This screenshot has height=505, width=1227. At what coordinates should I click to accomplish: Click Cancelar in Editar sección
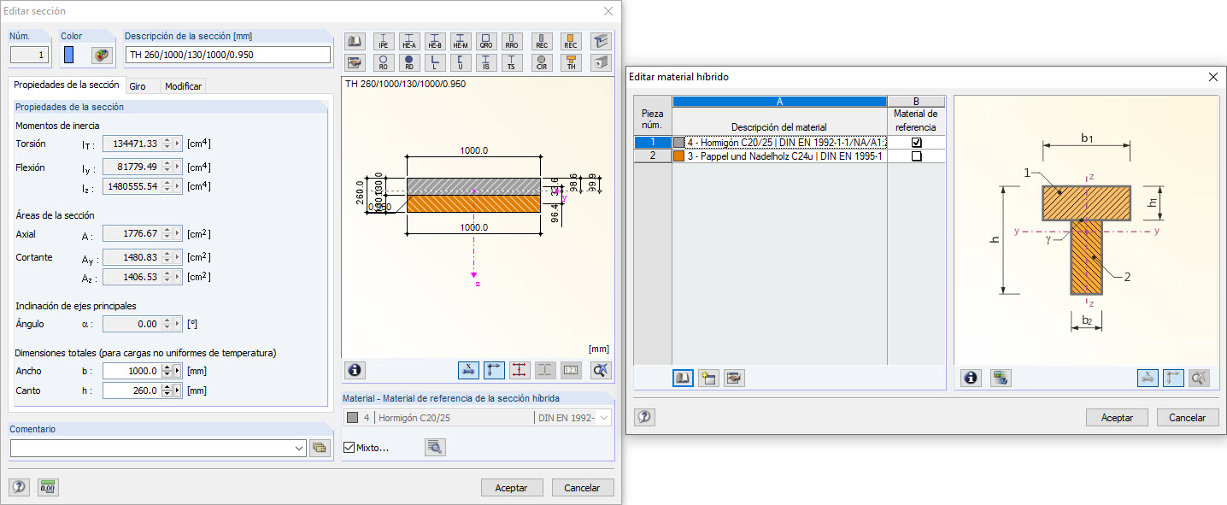click(583, 488)
